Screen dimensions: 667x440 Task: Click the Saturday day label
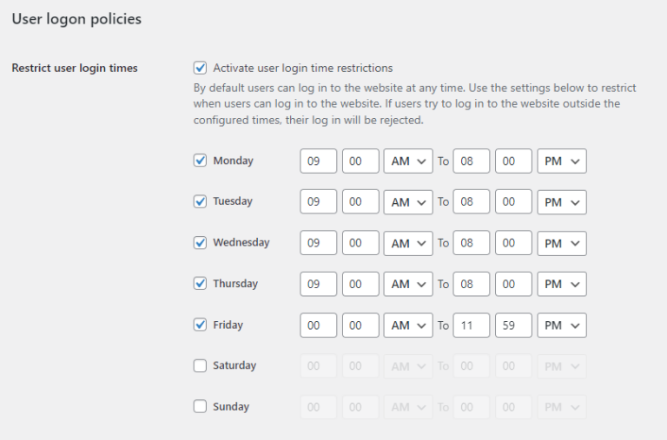click(x=234, y=365)
